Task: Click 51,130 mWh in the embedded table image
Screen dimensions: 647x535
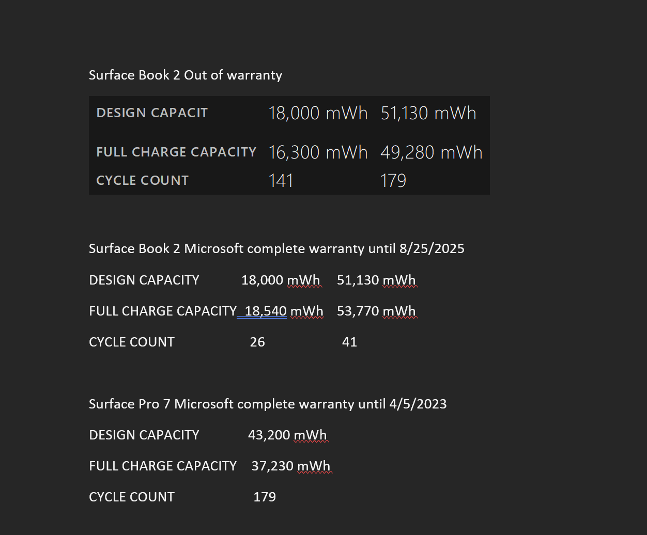Action: point(428,113)
